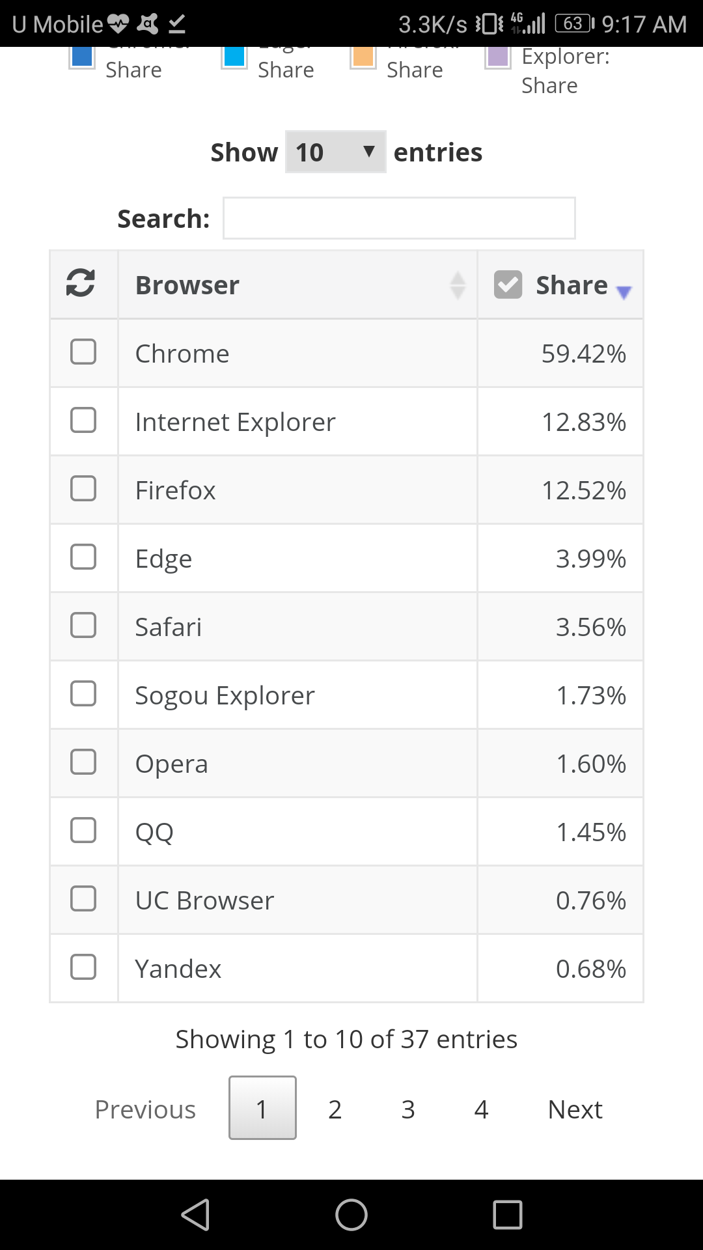Click the Next pagination link
The width and height of the screenshot is (703, 1250).
click(575, 1109)
